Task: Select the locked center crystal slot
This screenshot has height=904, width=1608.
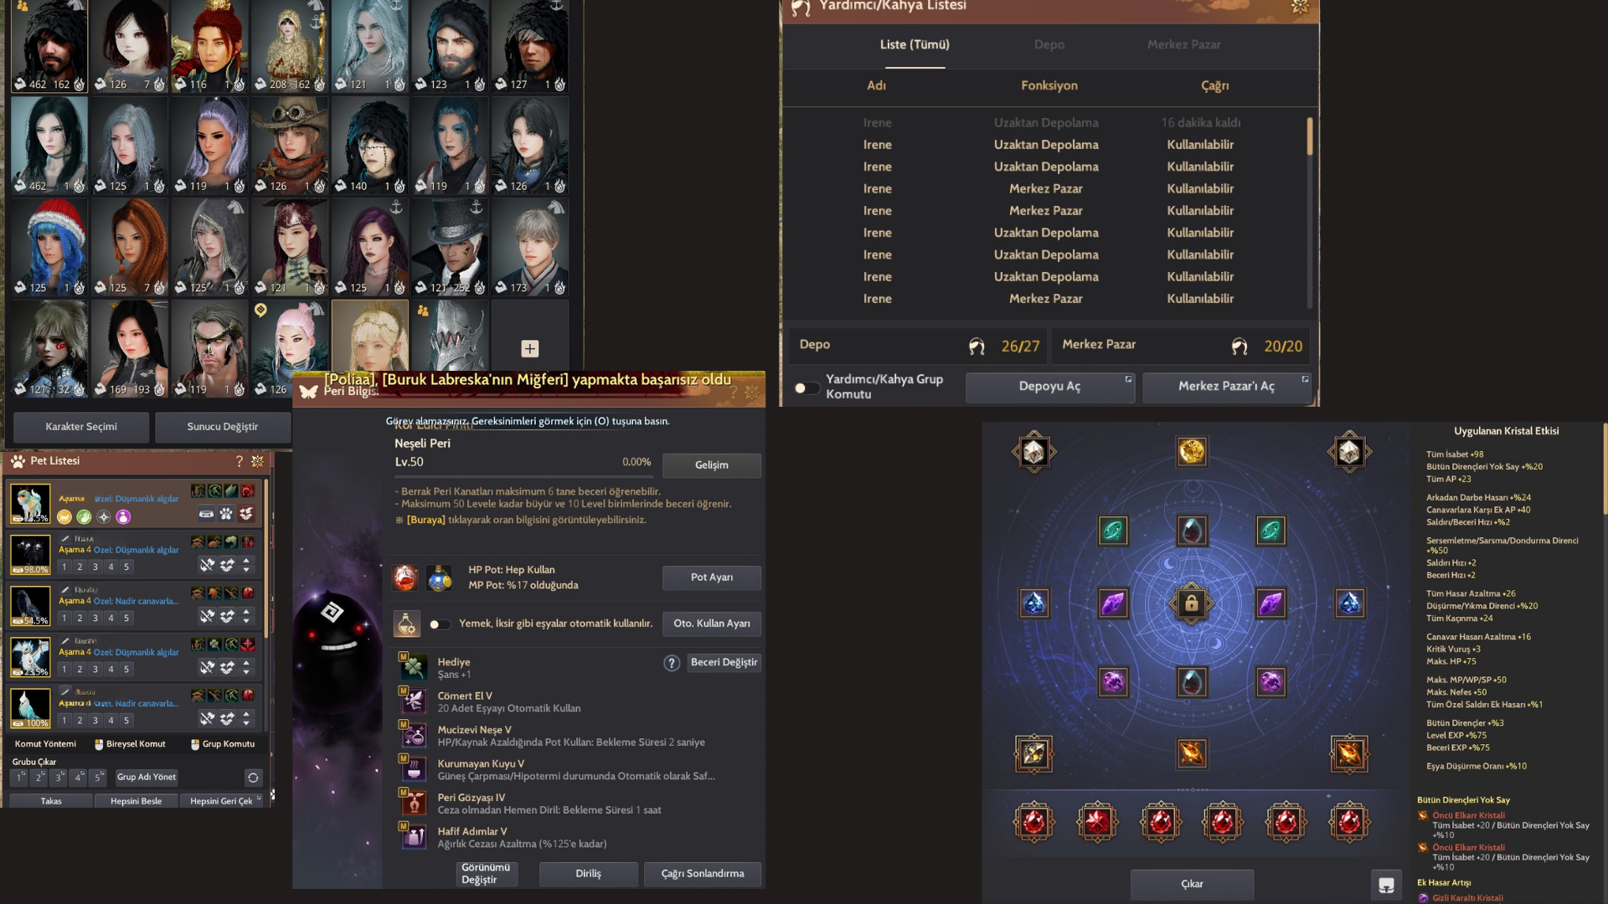Action: pos(1191,604)
